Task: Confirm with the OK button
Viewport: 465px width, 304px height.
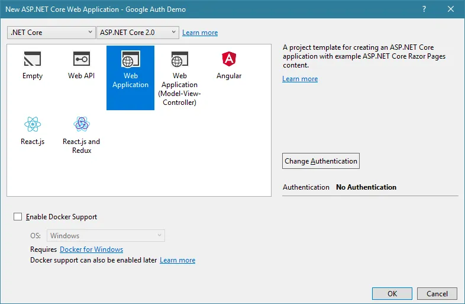Action: [392, 293]
